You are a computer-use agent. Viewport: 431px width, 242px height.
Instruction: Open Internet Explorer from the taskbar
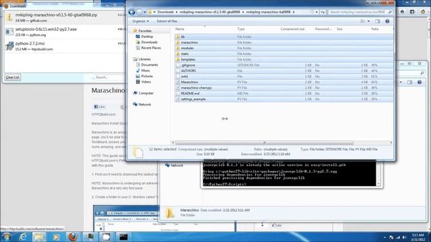[23, 237]
